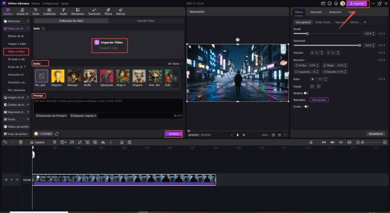Toggle the track mute speaker icon
This screenshot has width=390, height=213.
pyautogui.click(x=17, y=180)
